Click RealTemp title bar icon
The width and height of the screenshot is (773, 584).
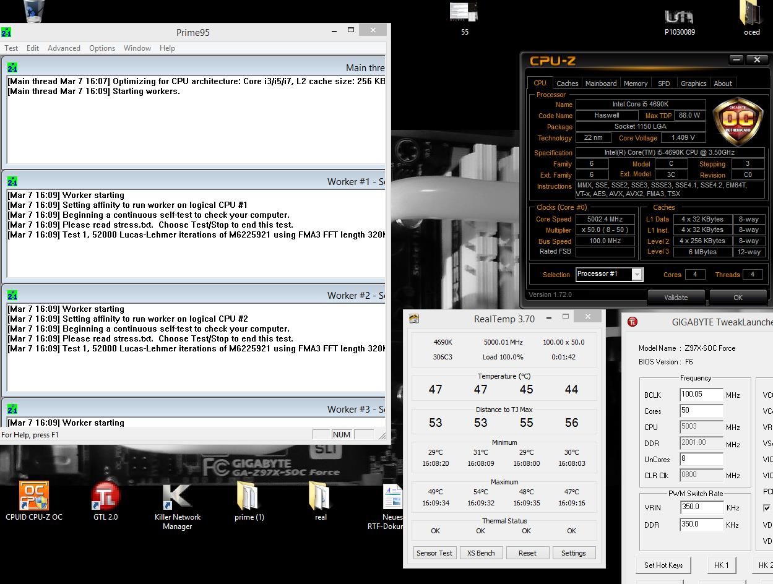(414, 319)
